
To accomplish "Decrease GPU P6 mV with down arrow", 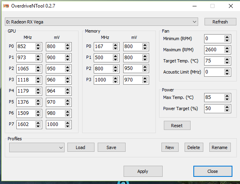I will [67, 115].
